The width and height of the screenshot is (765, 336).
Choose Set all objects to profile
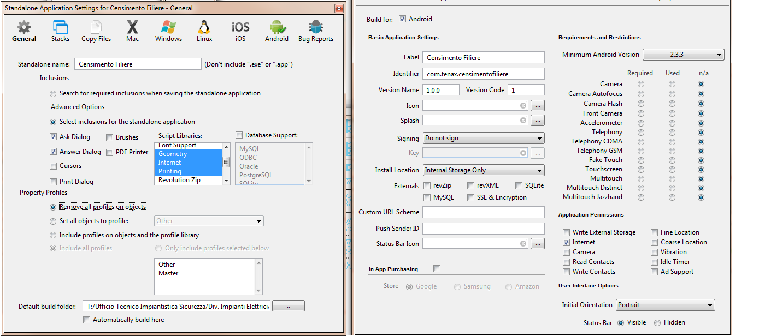pyautogui.click(x=53, y=221)
